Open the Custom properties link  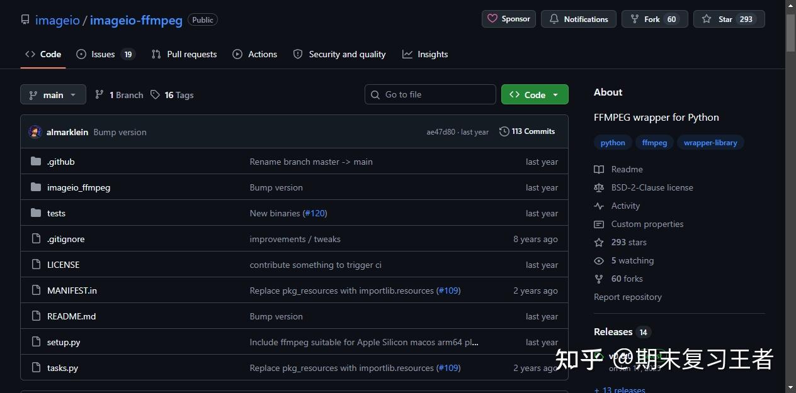click(x=647, y=224)
